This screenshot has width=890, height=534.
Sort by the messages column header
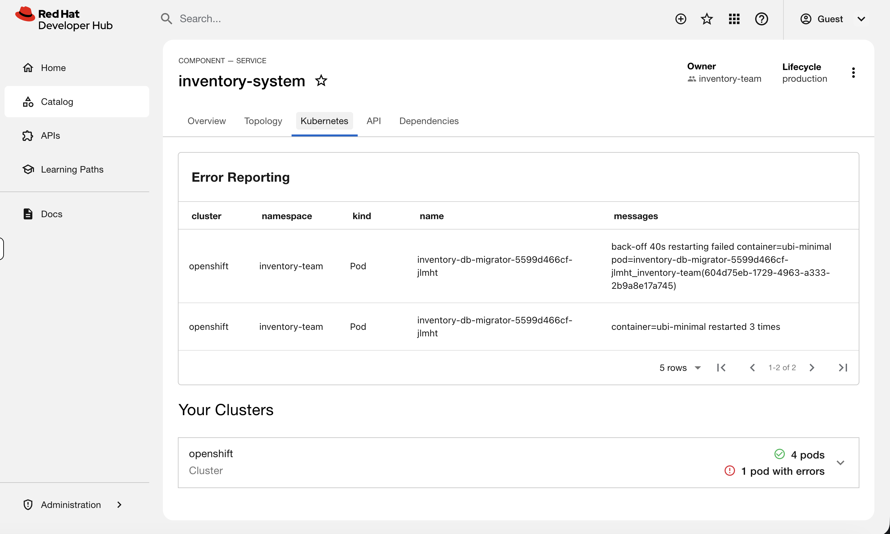click(636, 216)
